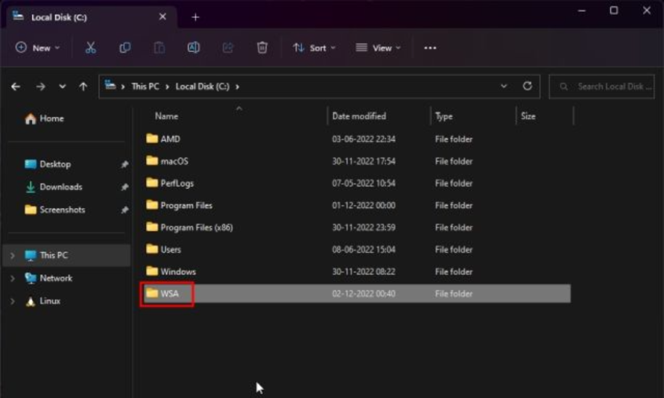Image resolution: width=664 pixels, height=398 pixels.
Task: Click Local Disk (C:) breadcrumb segment
Action: (x=203, y=87)
